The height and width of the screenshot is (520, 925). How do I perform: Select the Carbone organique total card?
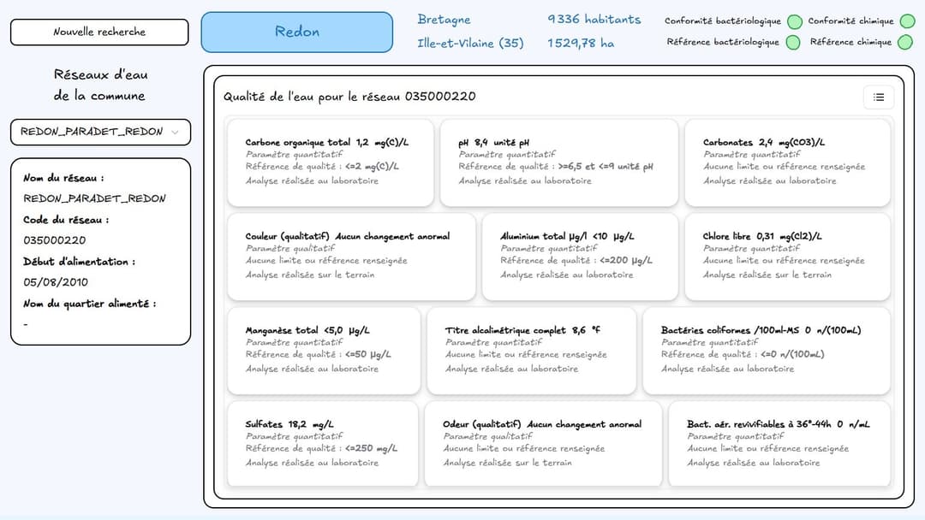point(331,162)
